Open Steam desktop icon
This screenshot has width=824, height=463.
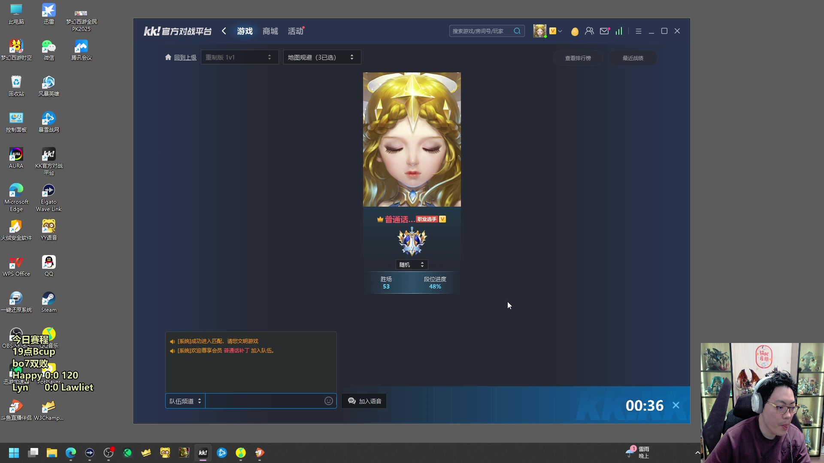(49, 302)
